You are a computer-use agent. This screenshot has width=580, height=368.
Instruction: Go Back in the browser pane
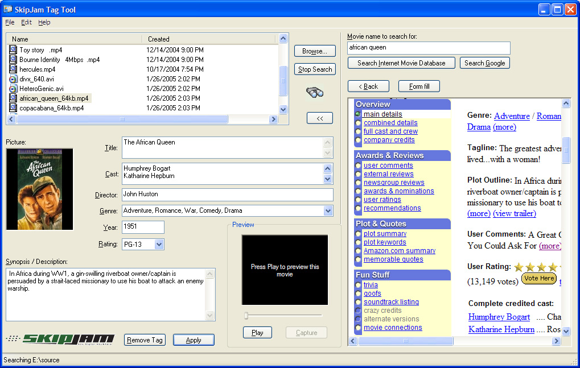(368, 86)
